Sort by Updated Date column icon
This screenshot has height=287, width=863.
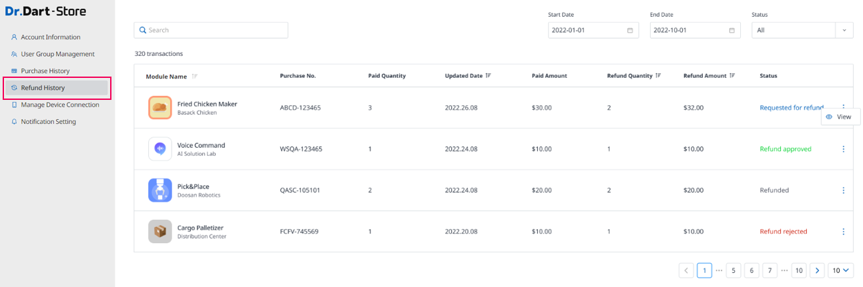pos(489,76)
